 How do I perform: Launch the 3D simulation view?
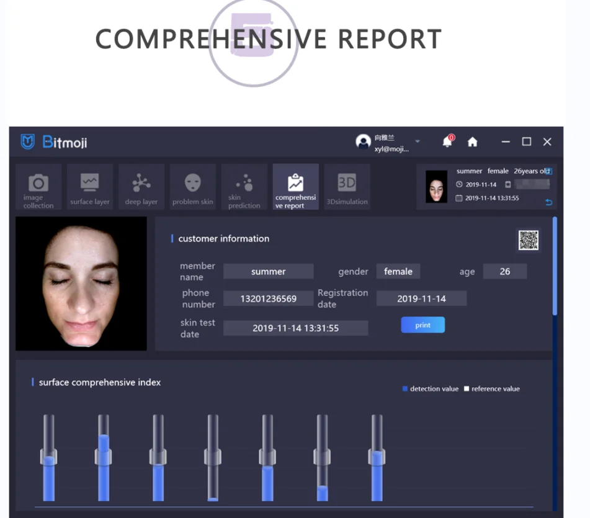pyautogui.click(x=347, y=187)
